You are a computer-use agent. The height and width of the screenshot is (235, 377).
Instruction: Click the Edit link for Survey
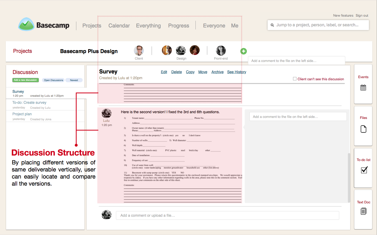coord(164,72)
